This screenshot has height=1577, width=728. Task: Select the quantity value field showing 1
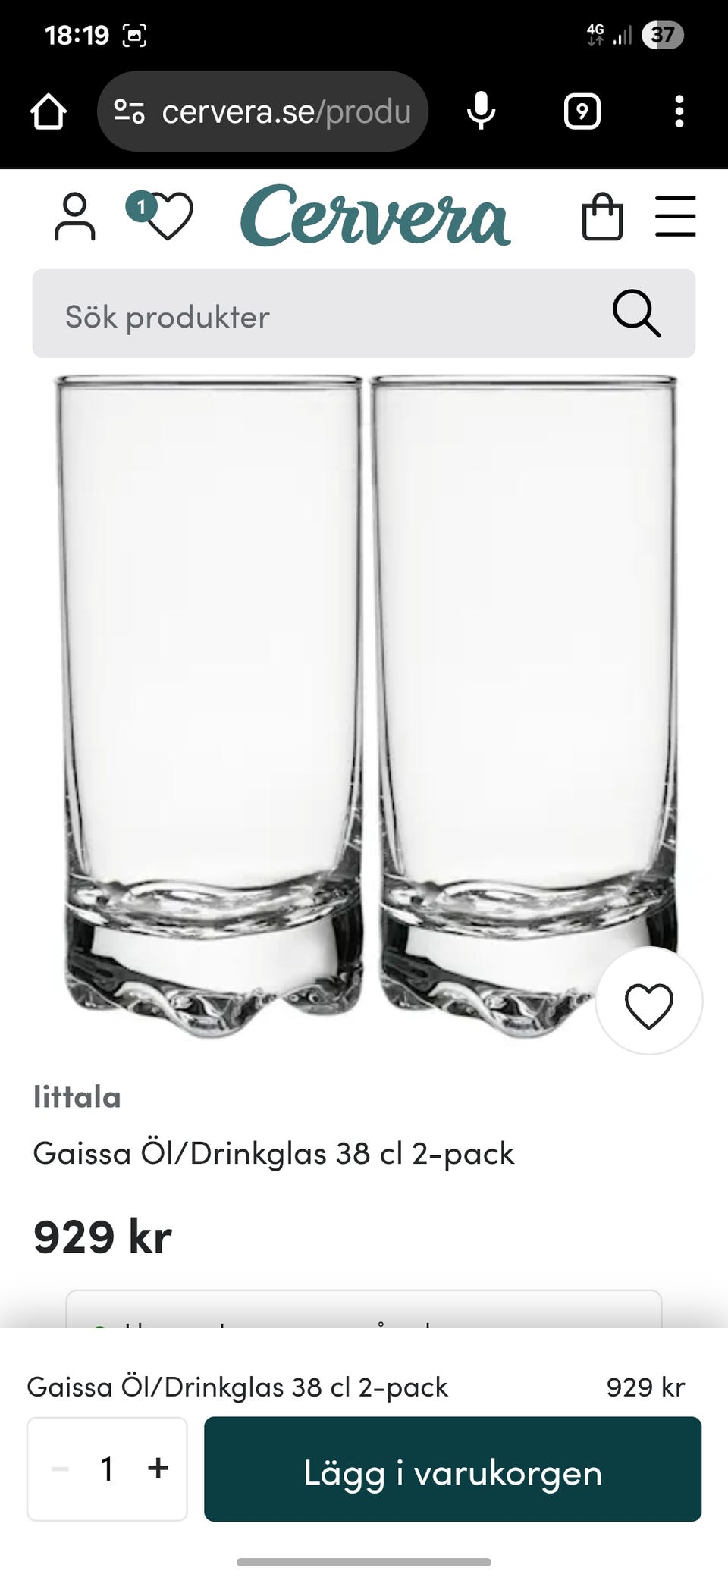pos(107,1469)
